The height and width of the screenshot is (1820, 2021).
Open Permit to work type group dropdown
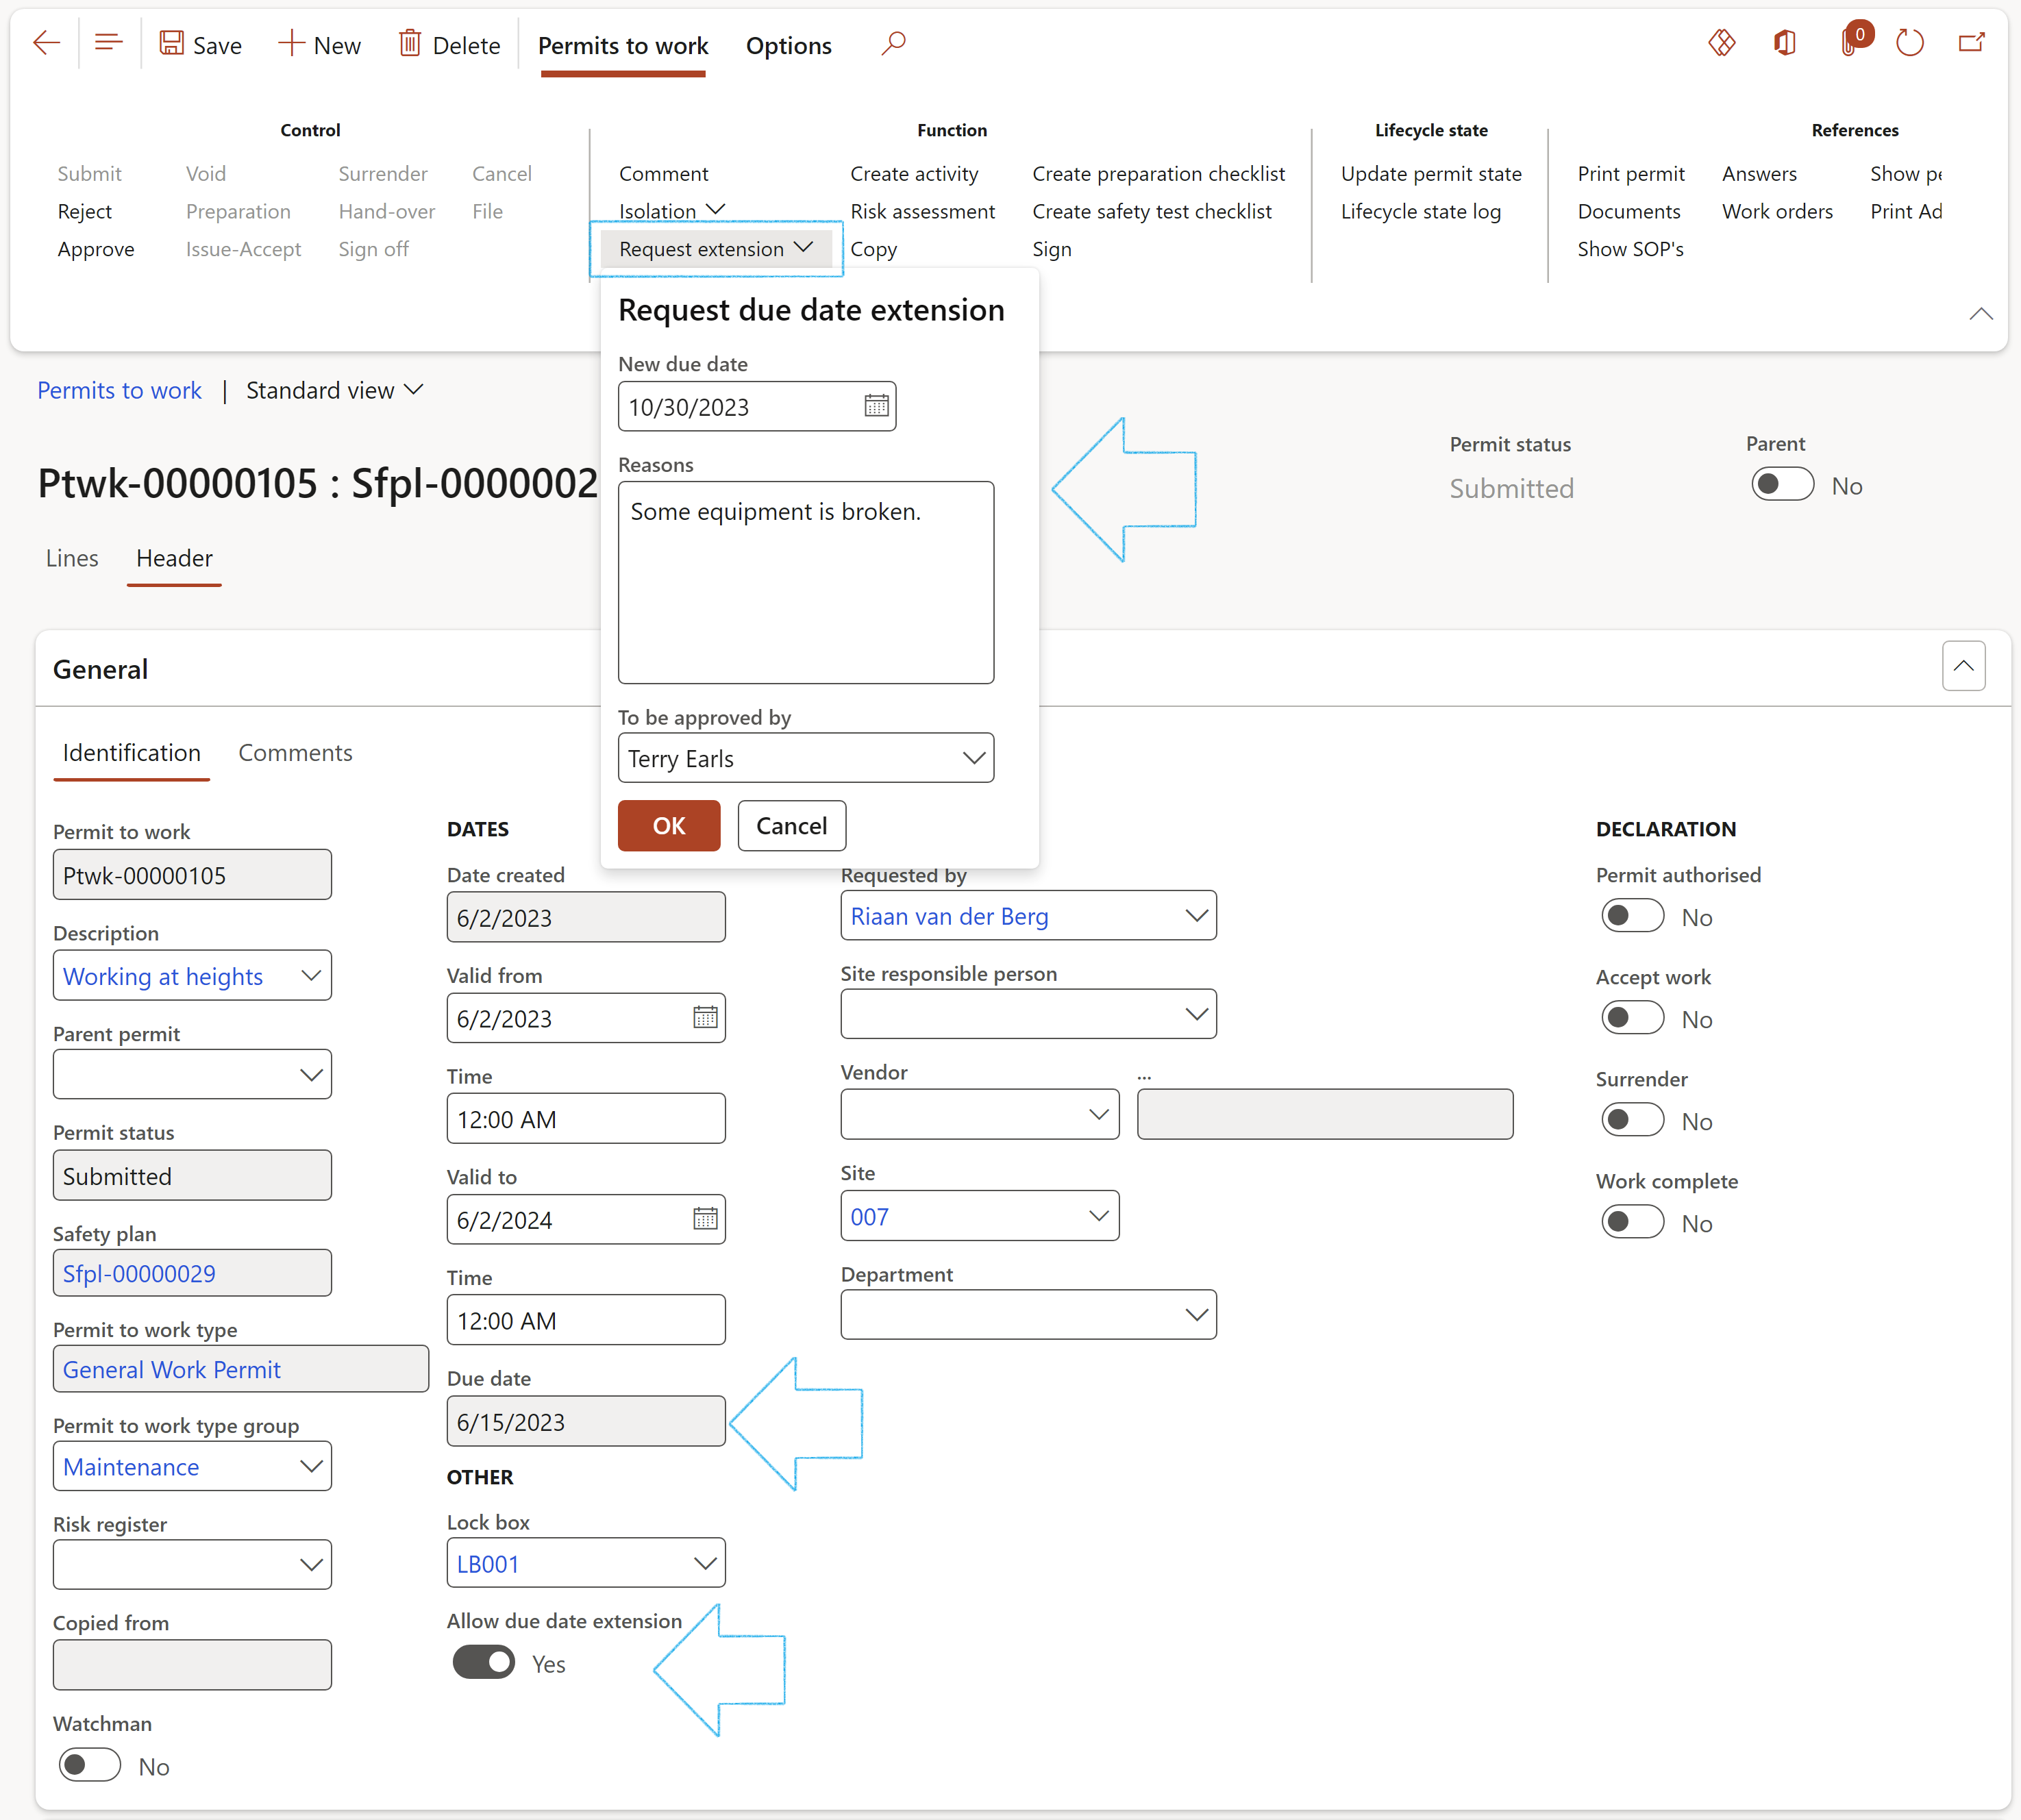pos(311,1466)
